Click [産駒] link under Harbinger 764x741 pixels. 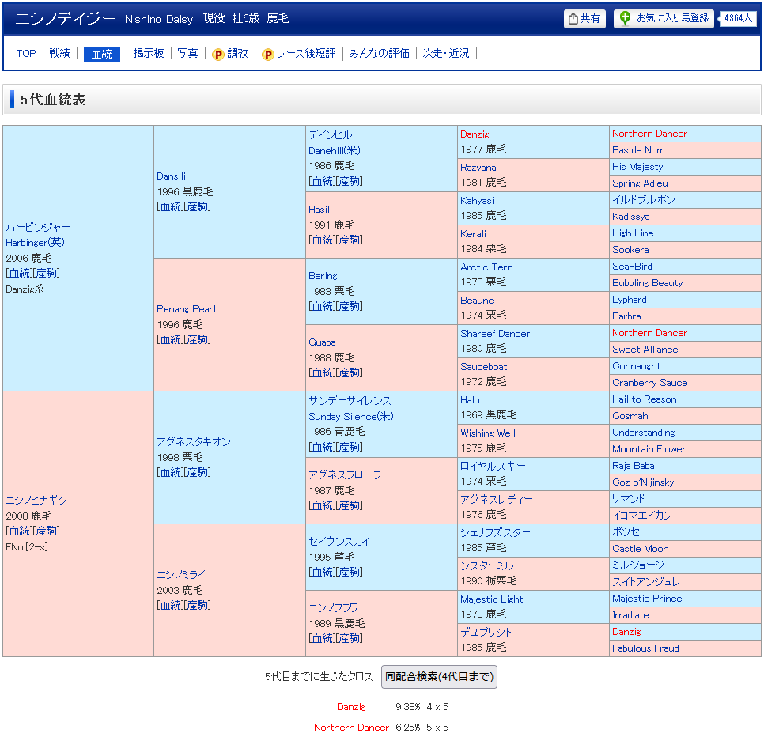(47, 274)
